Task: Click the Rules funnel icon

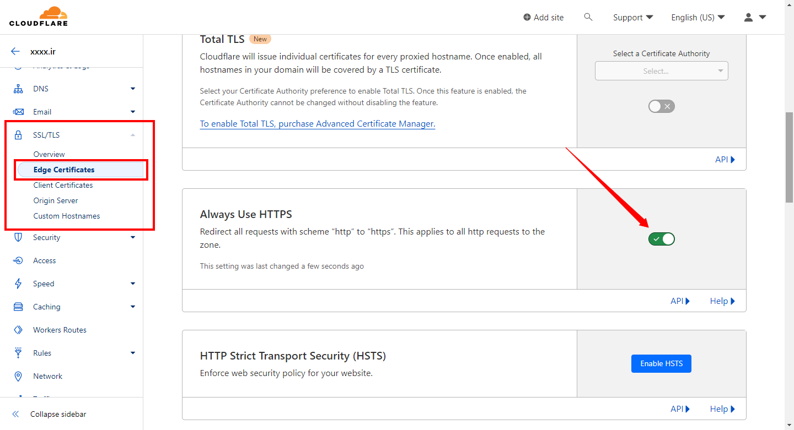Action: tap(18, 353)
